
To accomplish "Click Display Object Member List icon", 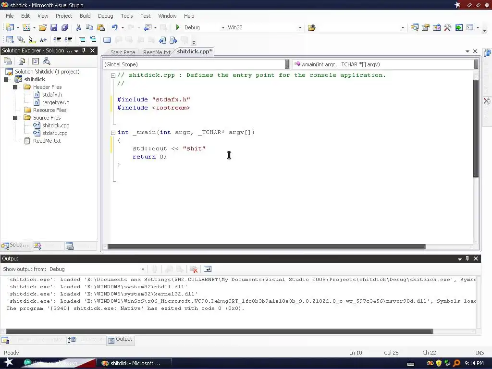I will 10,40.
